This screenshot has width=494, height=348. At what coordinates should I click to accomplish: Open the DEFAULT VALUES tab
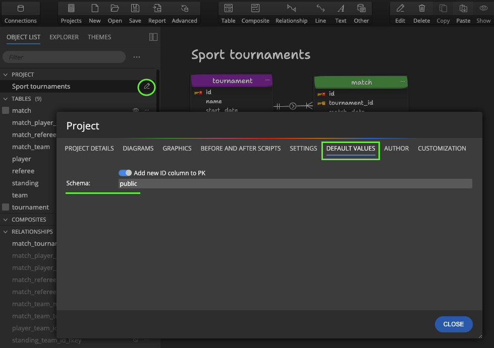tap(351, 149)
